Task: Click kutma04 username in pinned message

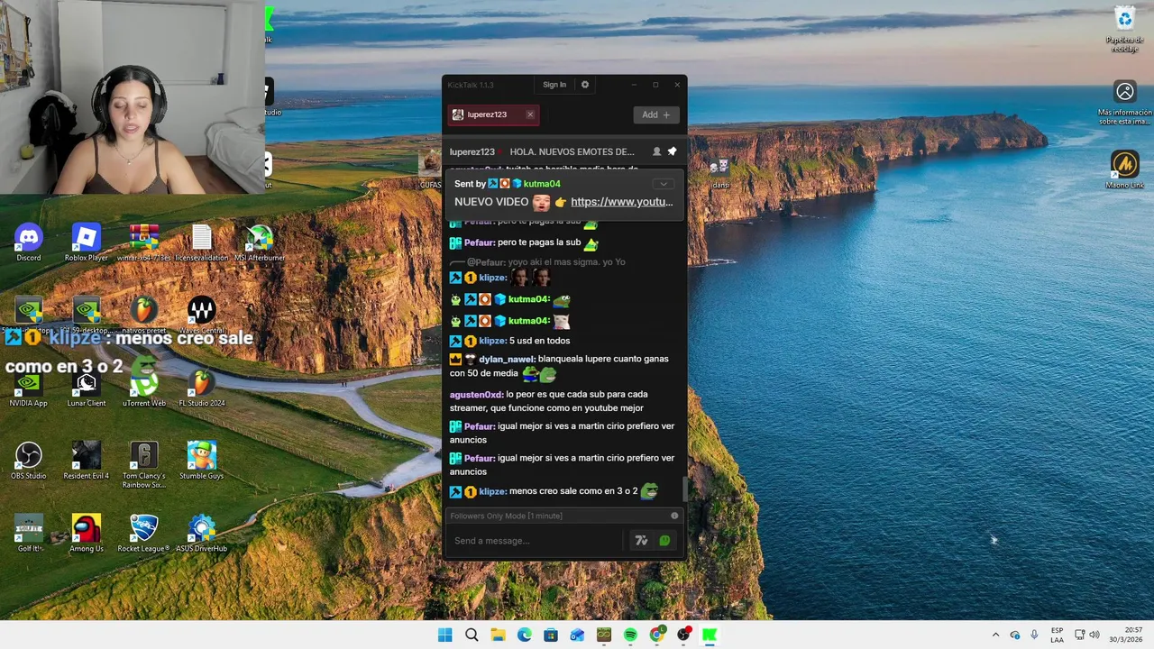Action: (x=542, y=184)
